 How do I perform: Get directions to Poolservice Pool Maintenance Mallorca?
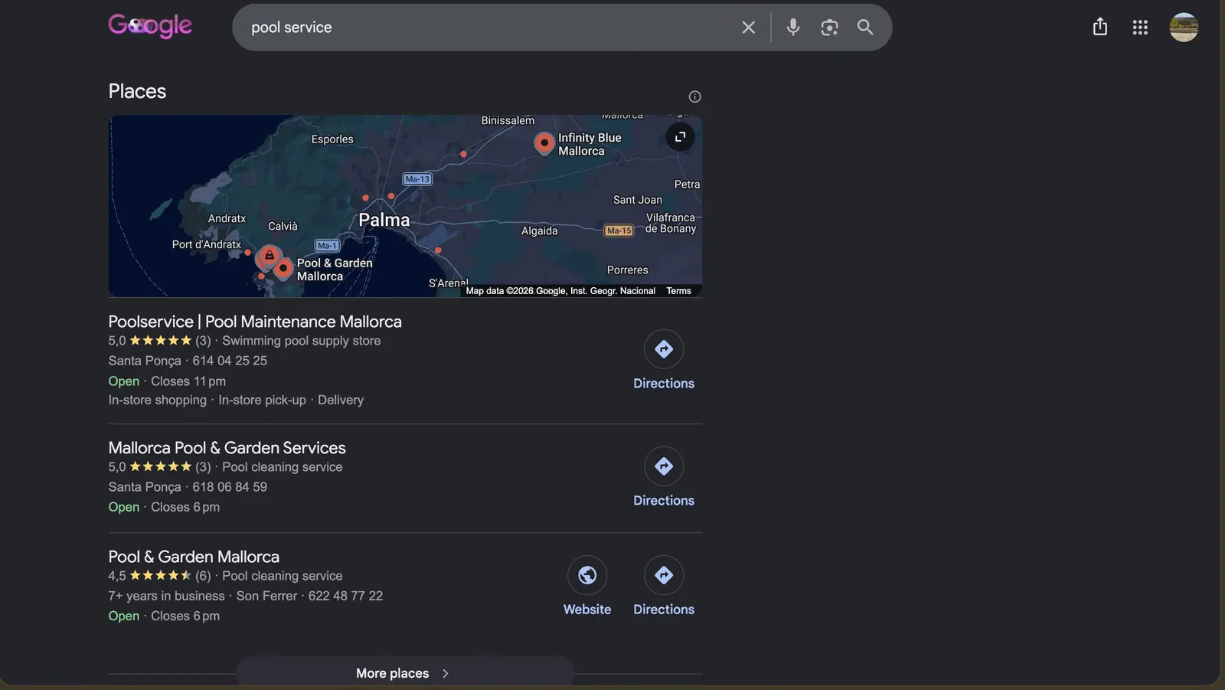pyautogui.click(x=664, y=361)
